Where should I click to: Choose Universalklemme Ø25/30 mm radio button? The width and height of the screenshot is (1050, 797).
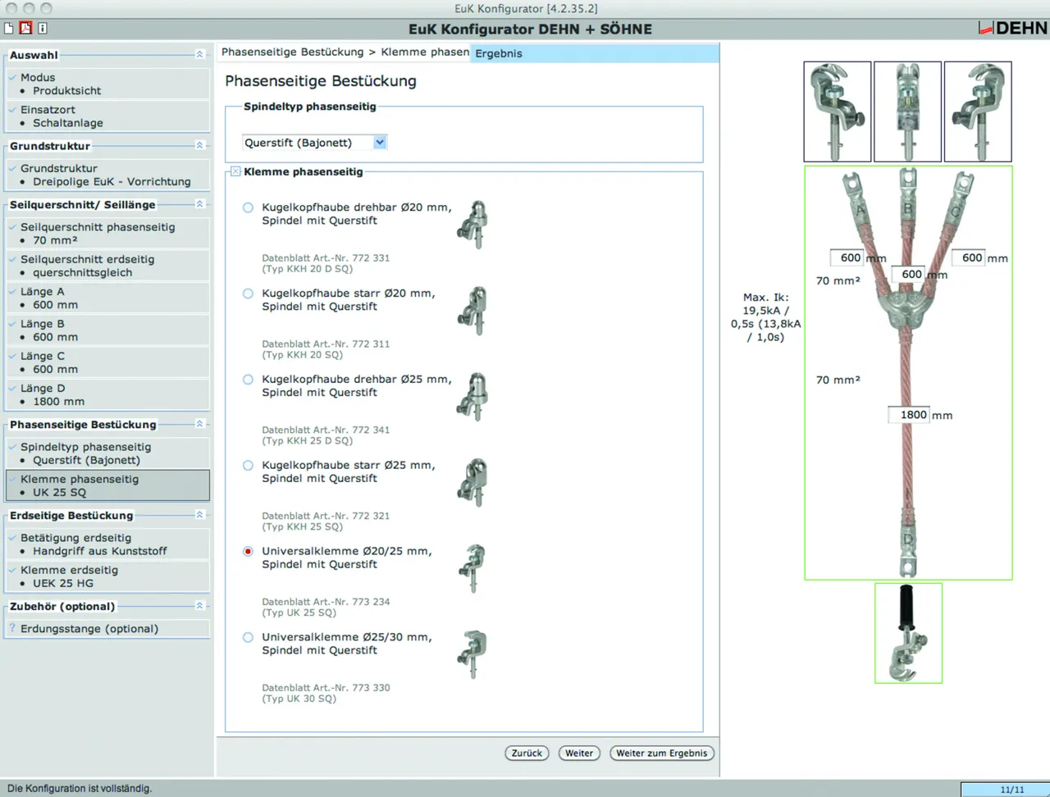pyautogui.click(x=248, y=637)
